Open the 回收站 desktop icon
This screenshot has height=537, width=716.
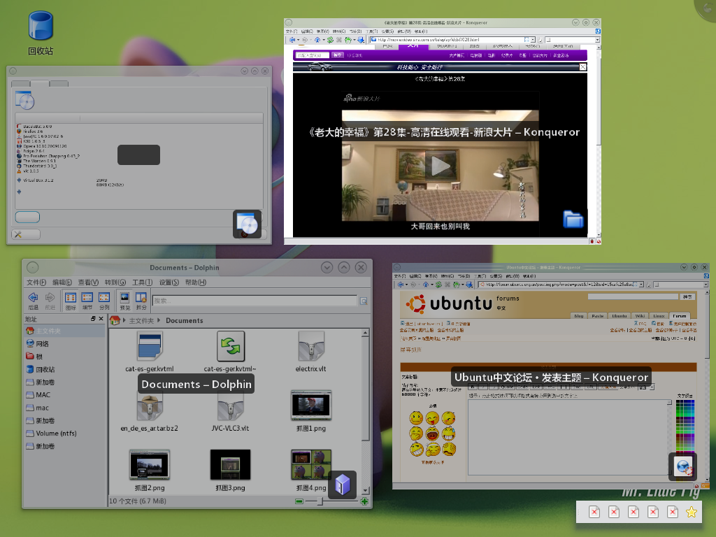pos(41,33)
